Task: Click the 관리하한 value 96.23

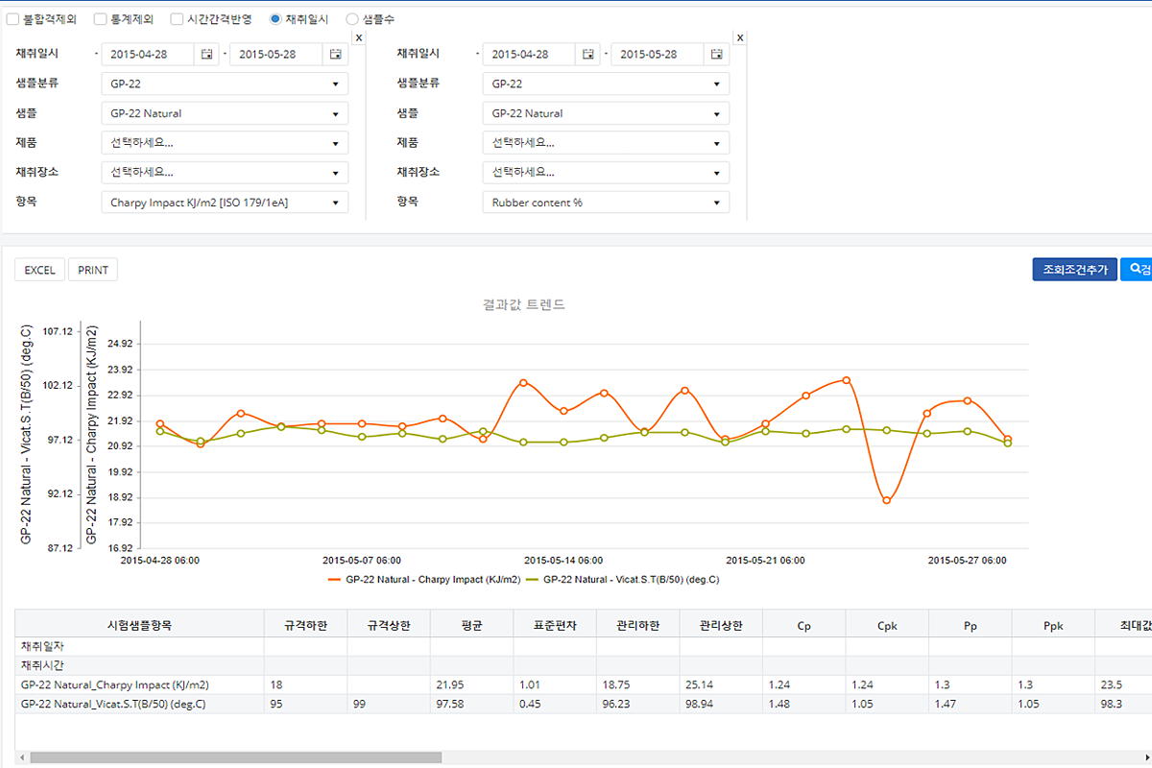Action: click(x=616, y=705)
